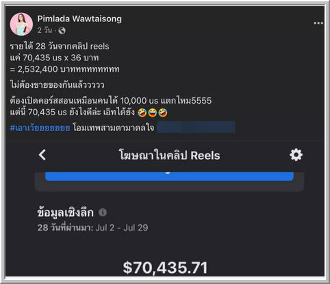Click the blurred tagged name after the hashtag
Viewport: 330px width, 284px height.
196,127
